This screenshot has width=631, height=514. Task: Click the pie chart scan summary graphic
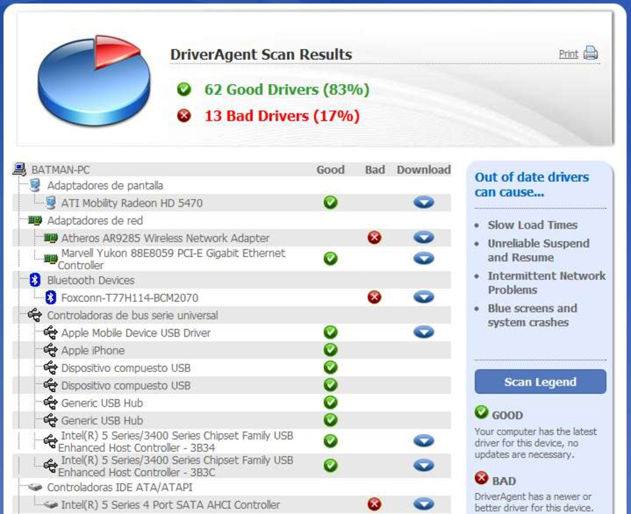tap(94, 80)
